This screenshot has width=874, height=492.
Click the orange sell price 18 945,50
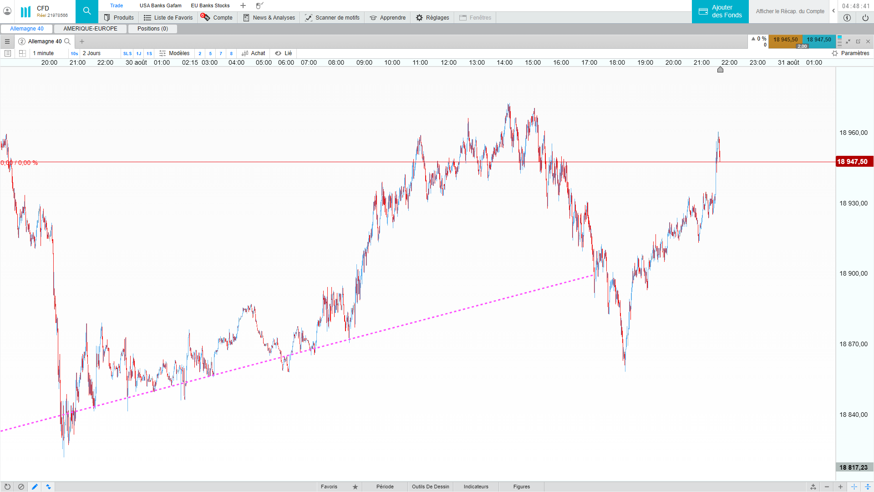pos(785,40)
